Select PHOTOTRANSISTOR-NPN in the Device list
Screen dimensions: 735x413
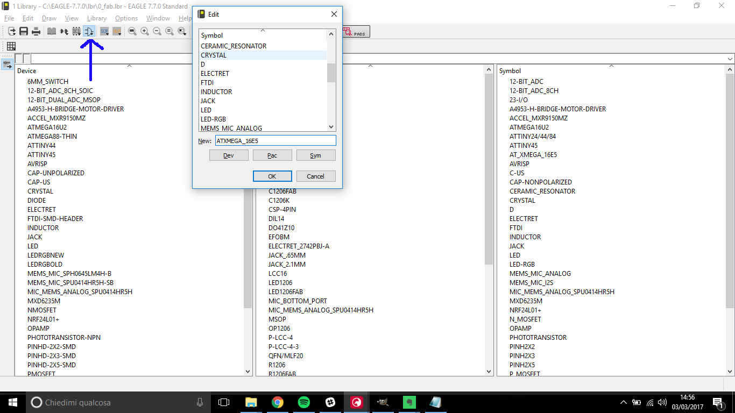click(x=64, y=338)
